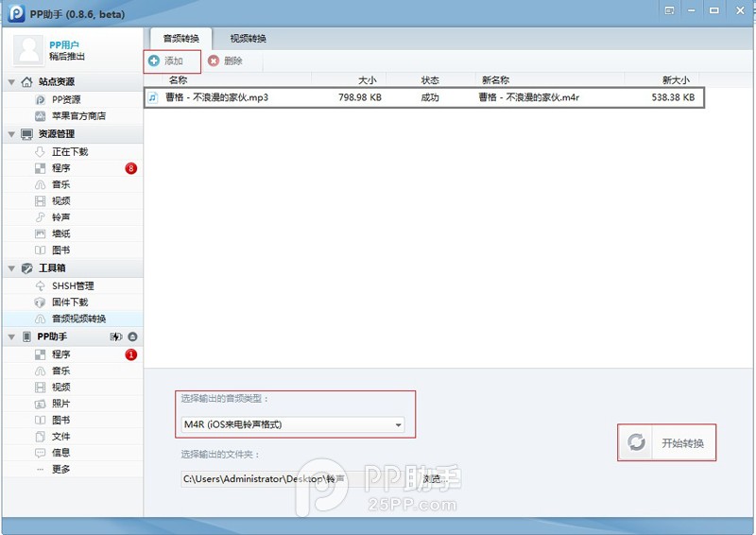Click the 音频视频转换 headphone icon
This screenshot has width=756, height=535.
(x=40, y=319)
